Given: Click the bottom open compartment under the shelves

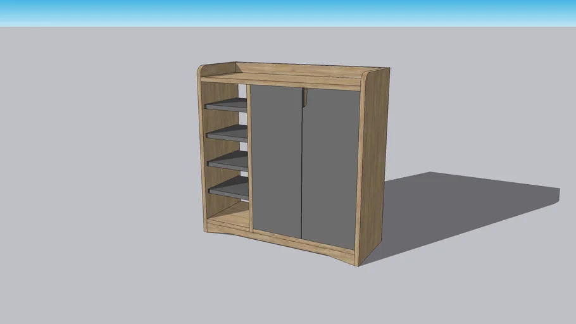Looking at the screenshot, I should click(229, 212).
